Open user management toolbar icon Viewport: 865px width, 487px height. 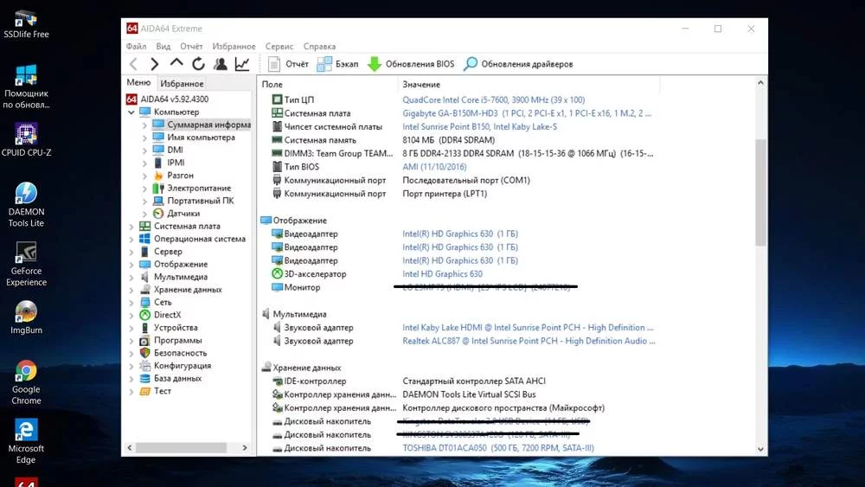220,64
